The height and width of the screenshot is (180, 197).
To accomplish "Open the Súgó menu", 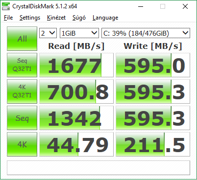I will click(x=79, y=18).
